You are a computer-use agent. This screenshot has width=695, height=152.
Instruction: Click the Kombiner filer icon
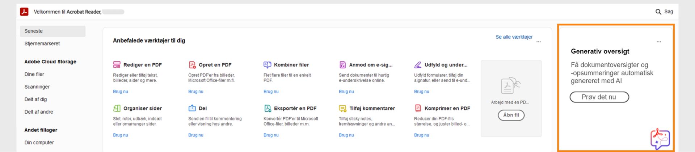point(267,65)
